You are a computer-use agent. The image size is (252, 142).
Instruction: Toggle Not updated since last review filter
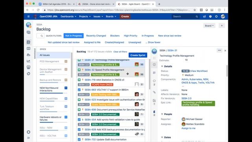(x=64, y=42)
